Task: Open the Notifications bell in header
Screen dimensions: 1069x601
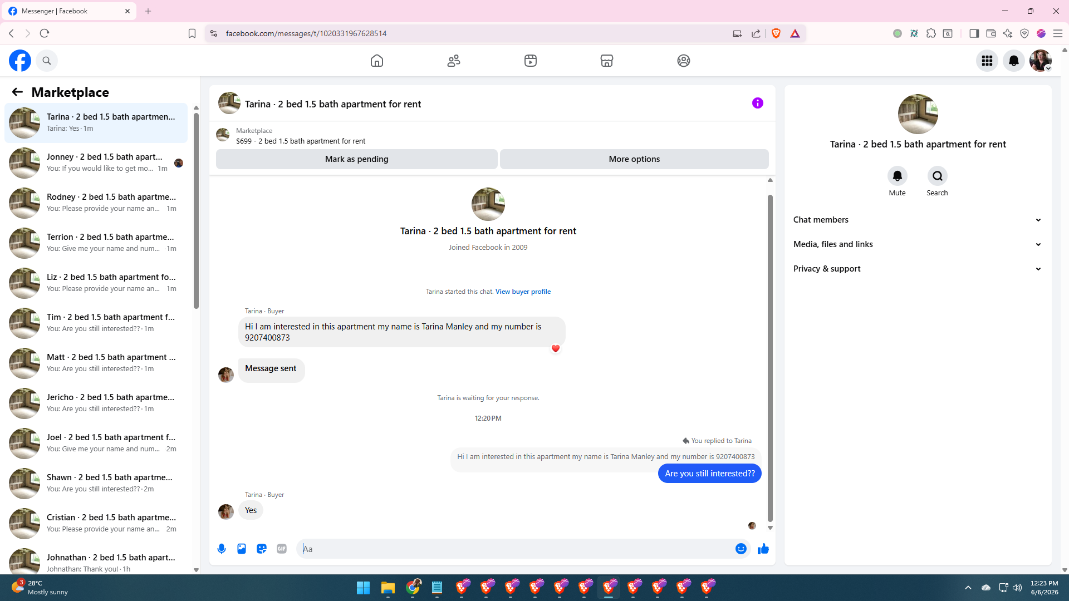Action: click(x=1014, y=61)
